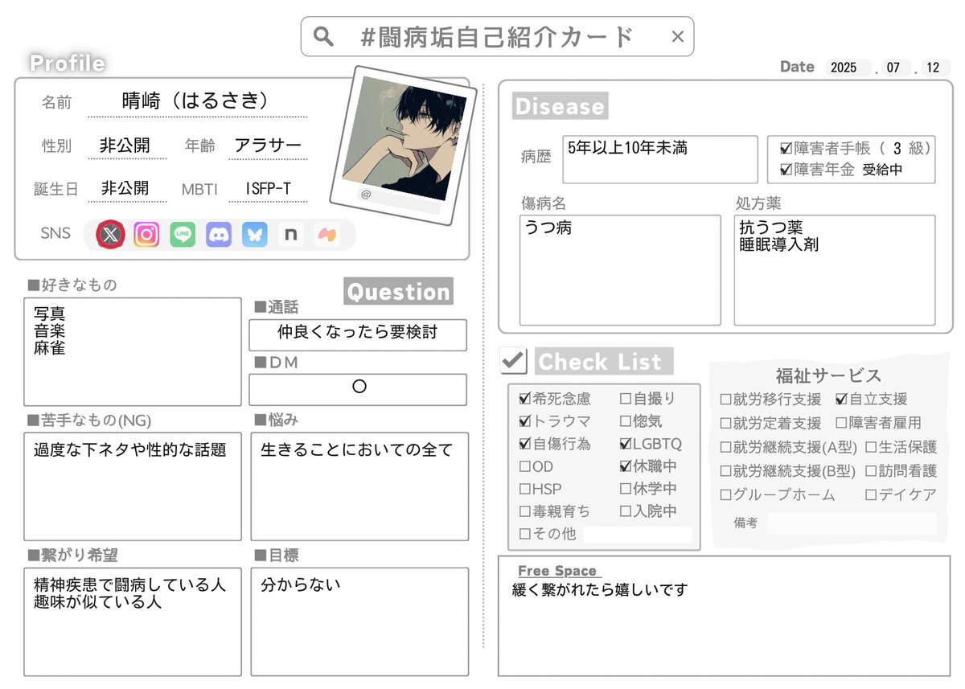
Task: Check the 生活保護 checkbox
Action: [x=871, y=448]
